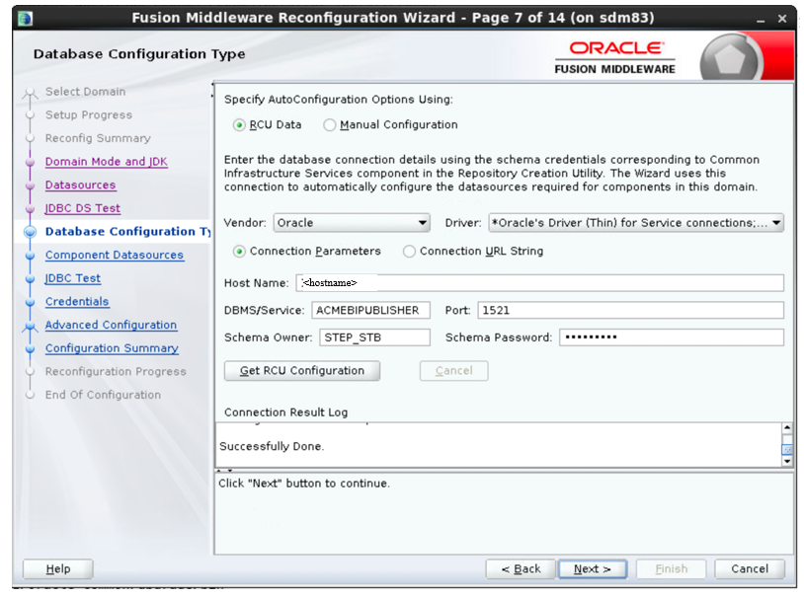Cancel the wizard with bottom-right Cancel button
Screen dimensions: 804x597
tap(750, 568)
